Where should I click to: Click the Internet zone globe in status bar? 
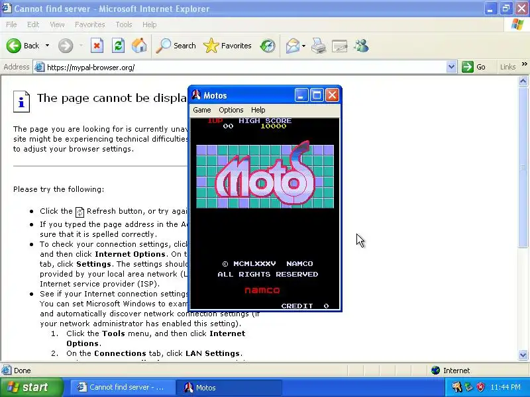tap(435, 371)
